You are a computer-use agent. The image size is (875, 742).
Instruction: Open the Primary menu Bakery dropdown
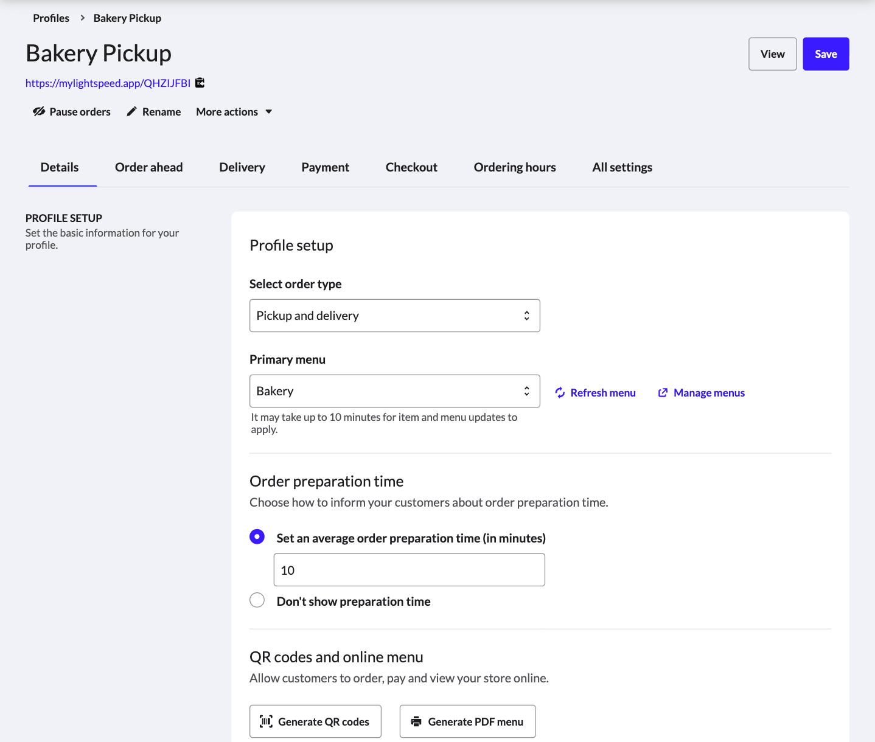394,391
